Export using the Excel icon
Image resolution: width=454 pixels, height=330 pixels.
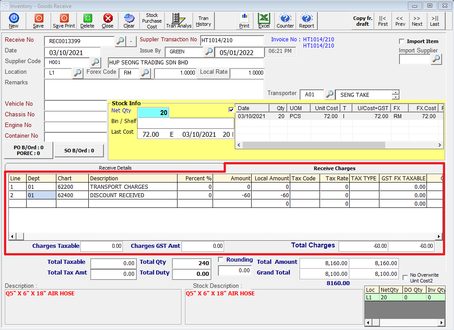[x=264, y=21]
